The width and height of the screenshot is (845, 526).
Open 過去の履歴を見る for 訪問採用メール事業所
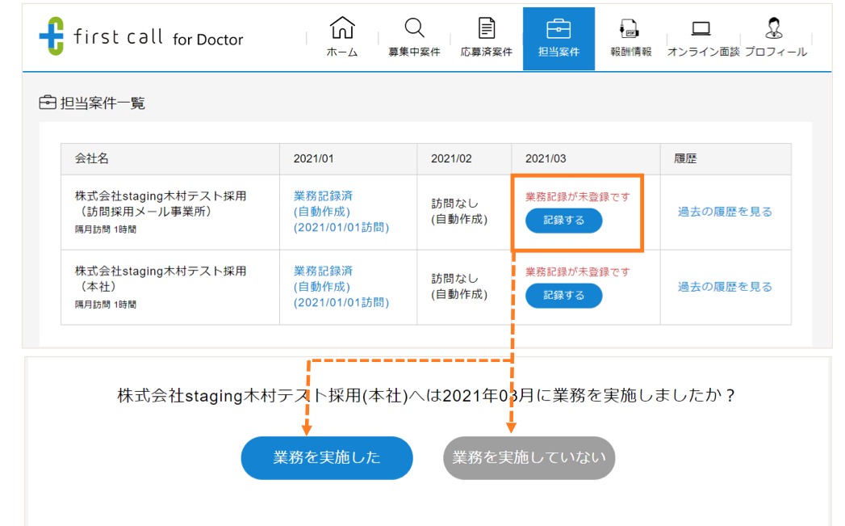coord(725,212)
